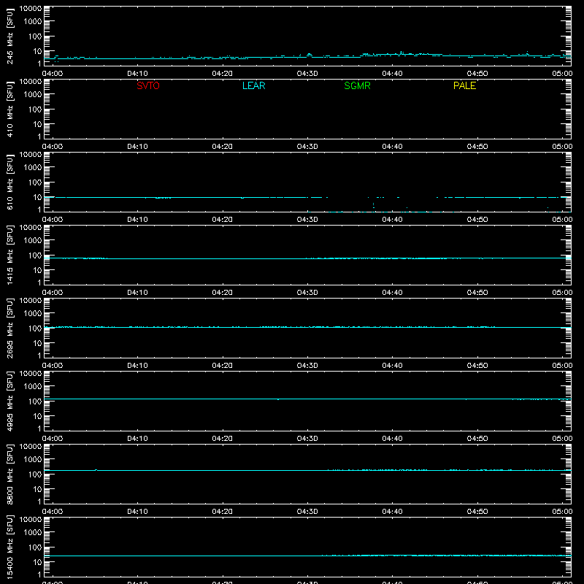Select the 245 MHz [SFU] axis title
Screen dimensions: 584x584
[x=9, y=36]
